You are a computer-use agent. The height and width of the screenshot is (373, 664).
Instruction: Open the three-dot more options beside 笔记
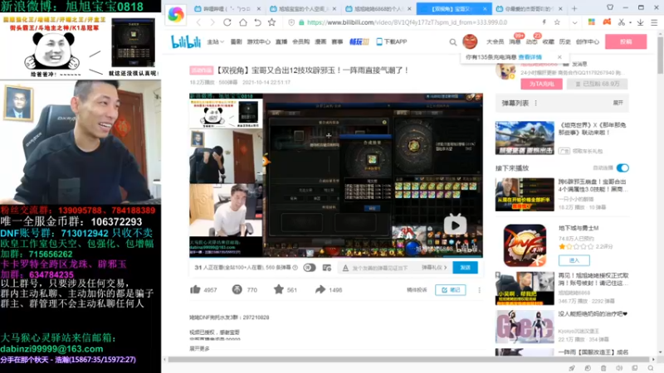[480, 290]
